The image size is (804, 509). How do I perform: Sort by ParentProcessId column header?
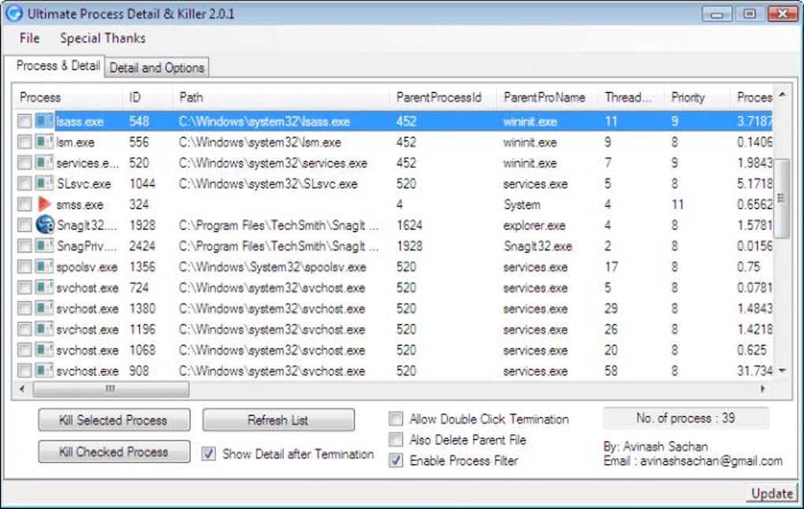[444, 98]
